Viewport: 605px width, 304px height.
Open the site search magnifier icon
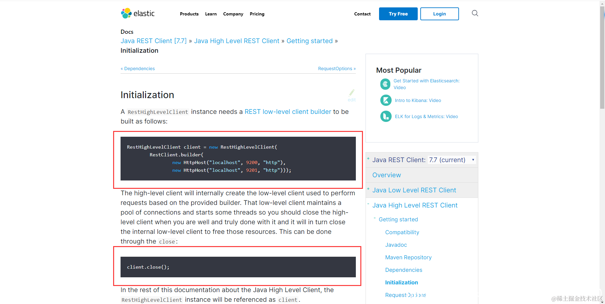[475, 13]
